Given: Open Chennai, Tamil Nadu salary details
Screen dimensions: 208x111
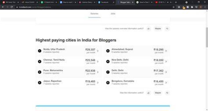Looking at the screenshot, I should click(69, 62).
